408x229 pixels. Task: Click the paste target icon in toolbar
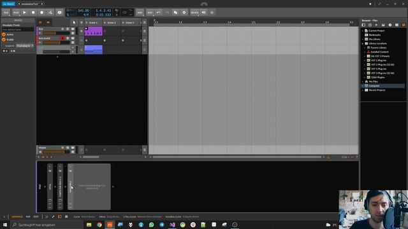pyautogui.click(x=184, y=13)
